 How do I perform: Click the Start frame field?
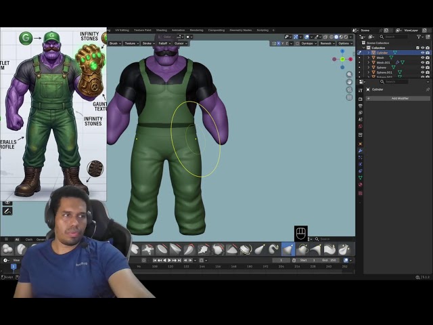pyautogui.click(x=308, y=260)
